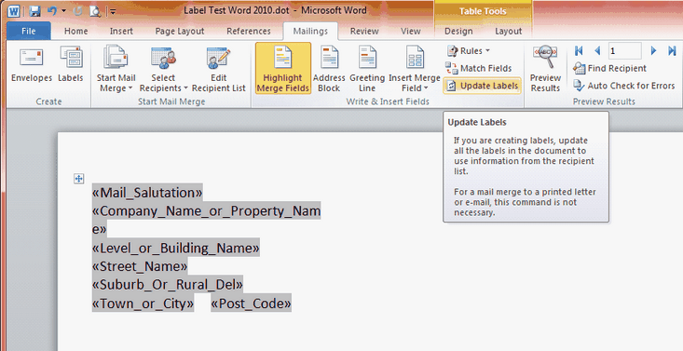Click the «Mail_Salutation» merge field
The height and width of the screenshot is (351, 683).
click(x=147, y=193)
